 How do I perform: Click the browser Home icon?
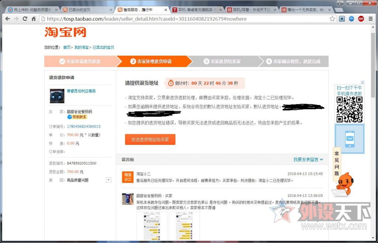[33, 18]
